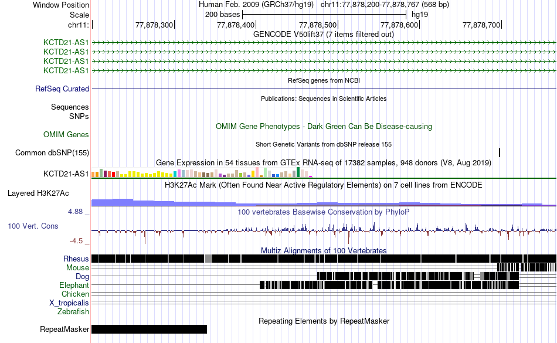Click the Elephant alignment blocks

389,285
